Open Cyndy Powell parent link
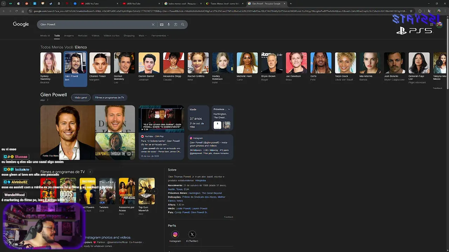 point(182,212)
